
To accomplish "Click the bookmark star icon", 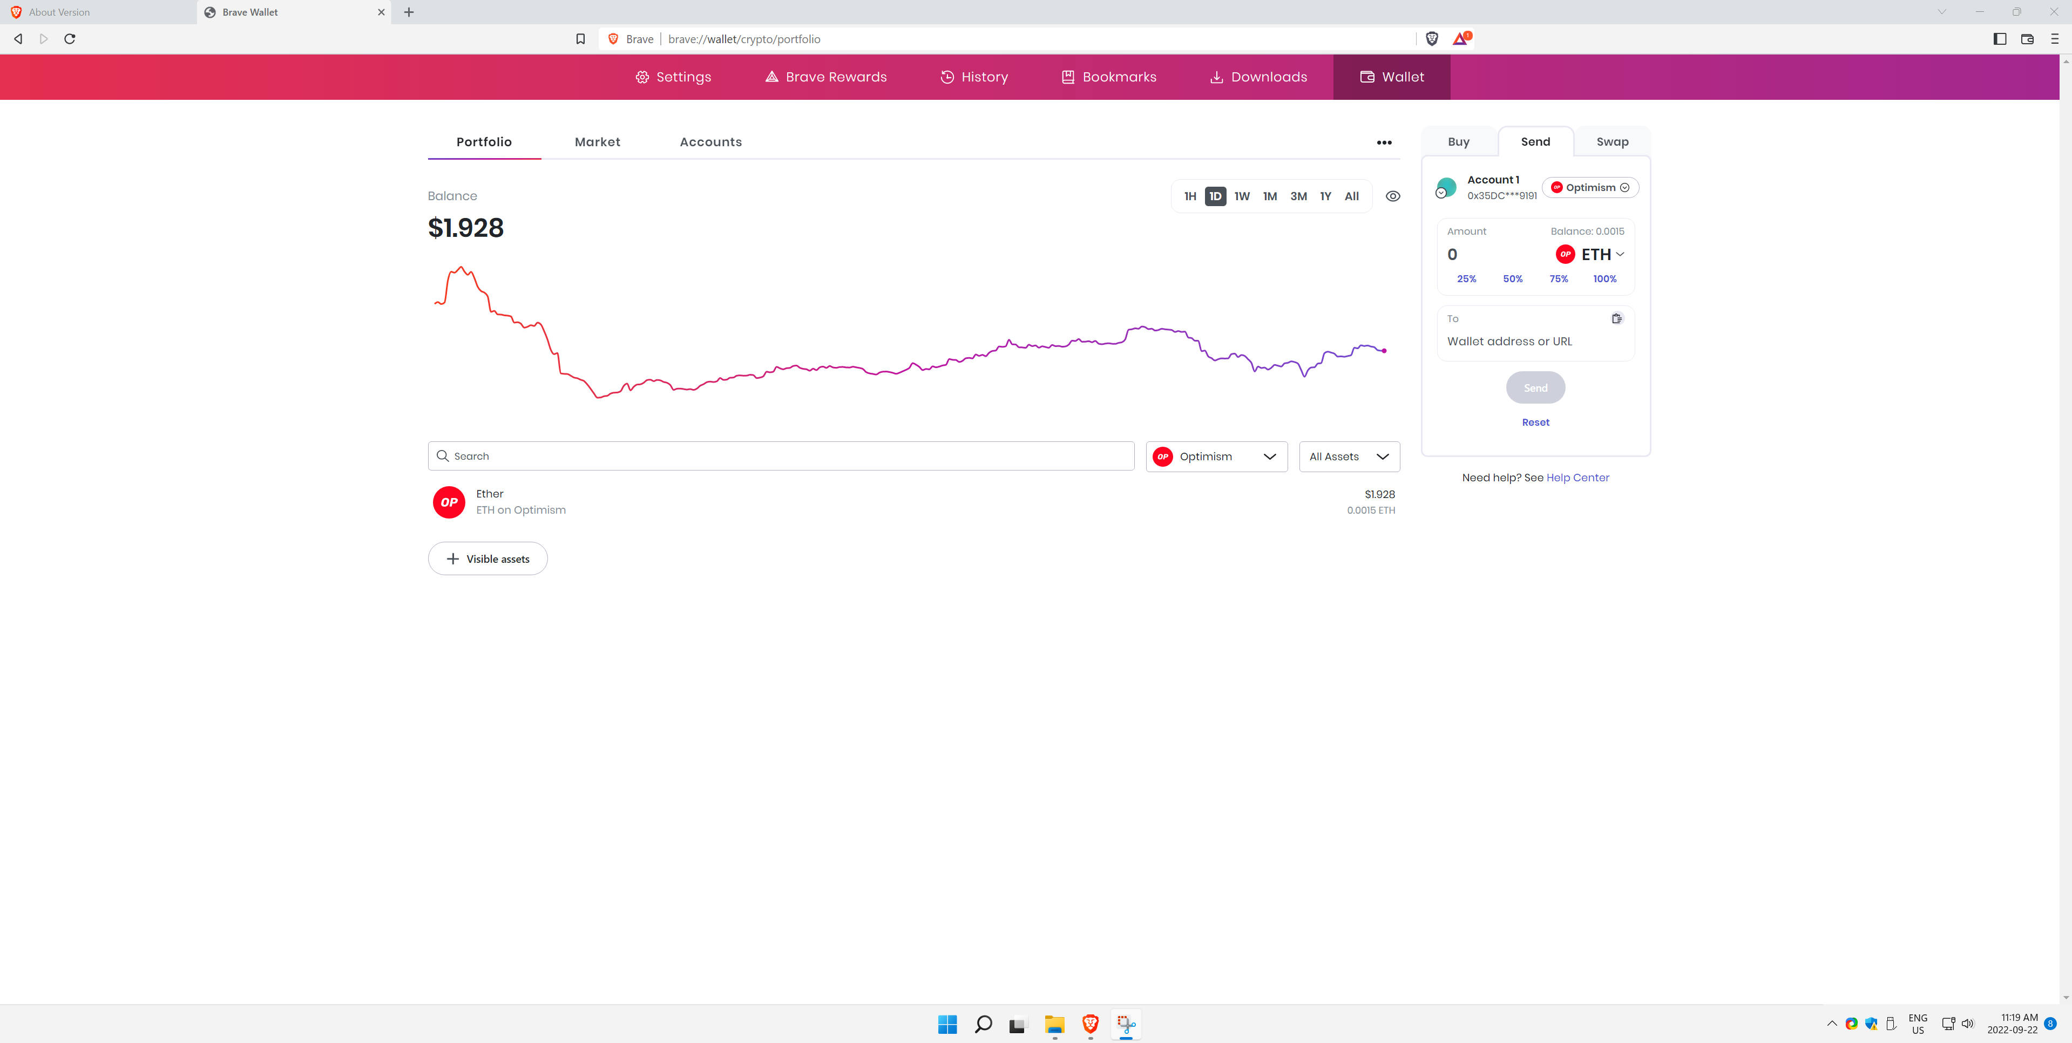I will [580, 38].
